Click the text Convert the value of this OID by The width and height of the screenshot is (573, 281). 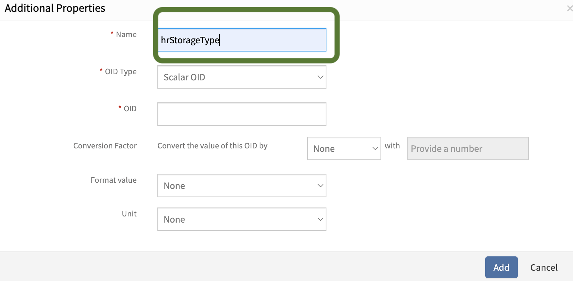coord(212,146)
